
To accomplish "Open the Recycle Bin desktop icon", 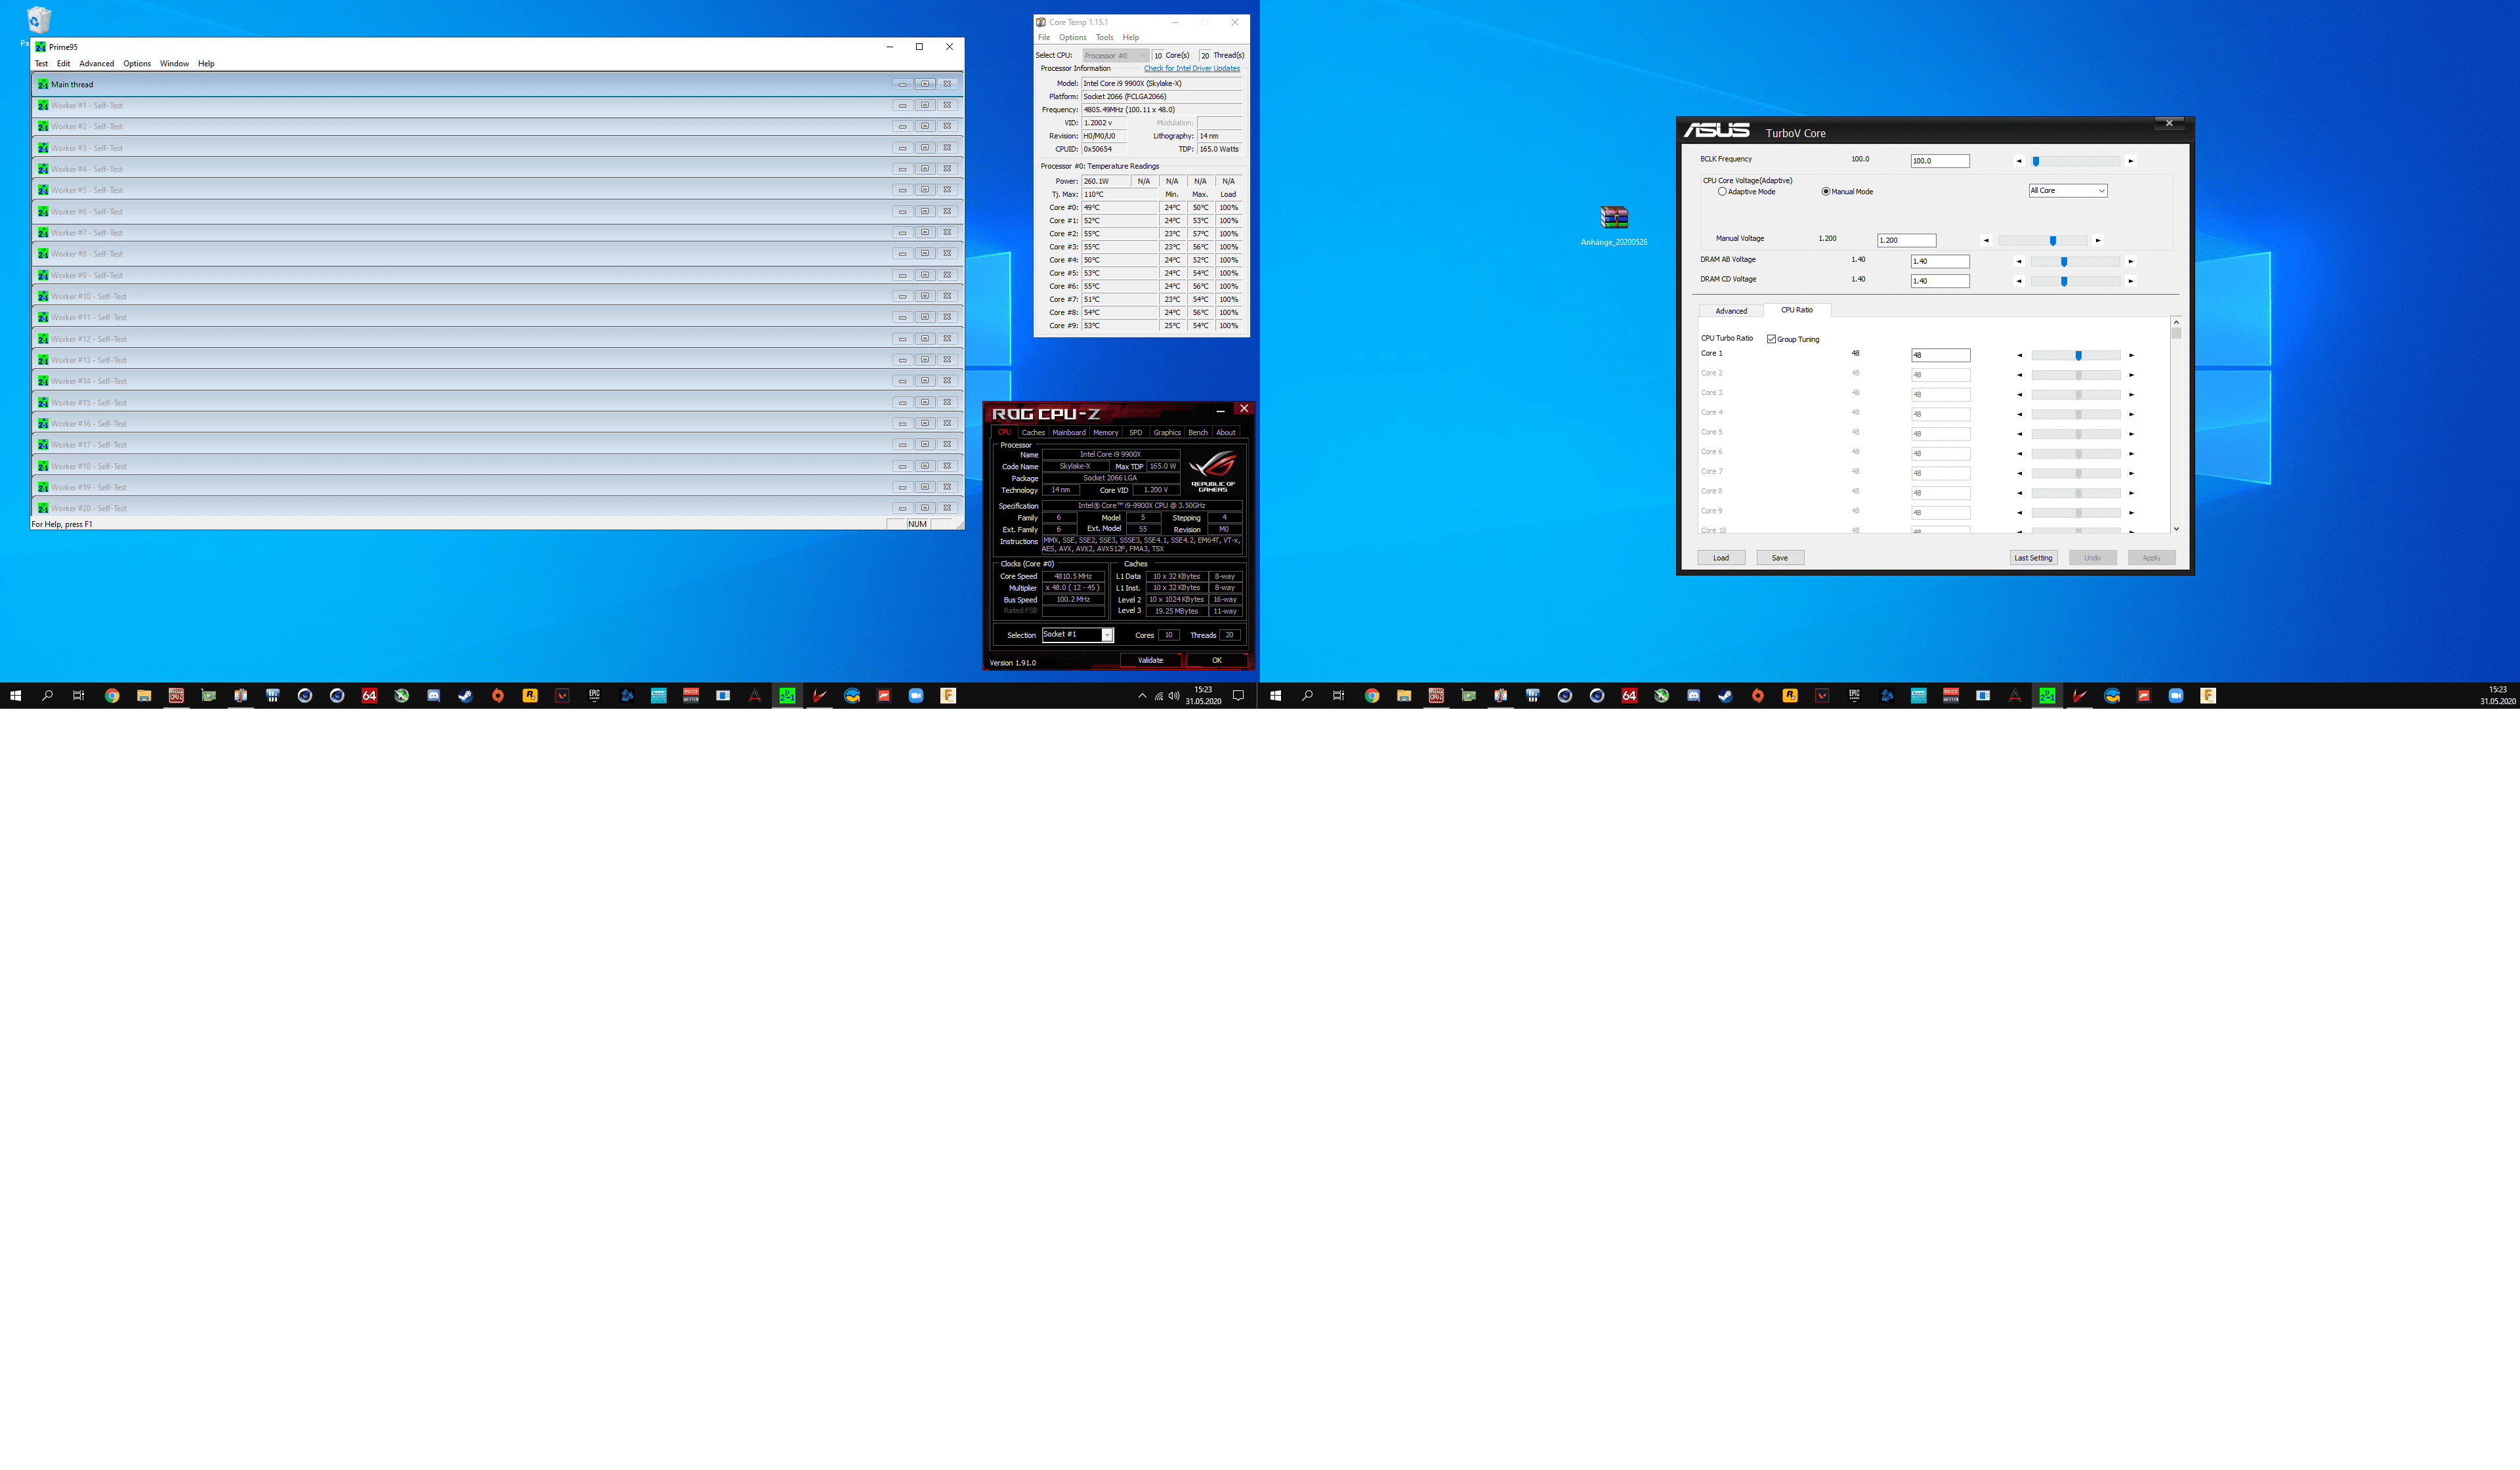I will pyautogui.click(x=38, y=20).
